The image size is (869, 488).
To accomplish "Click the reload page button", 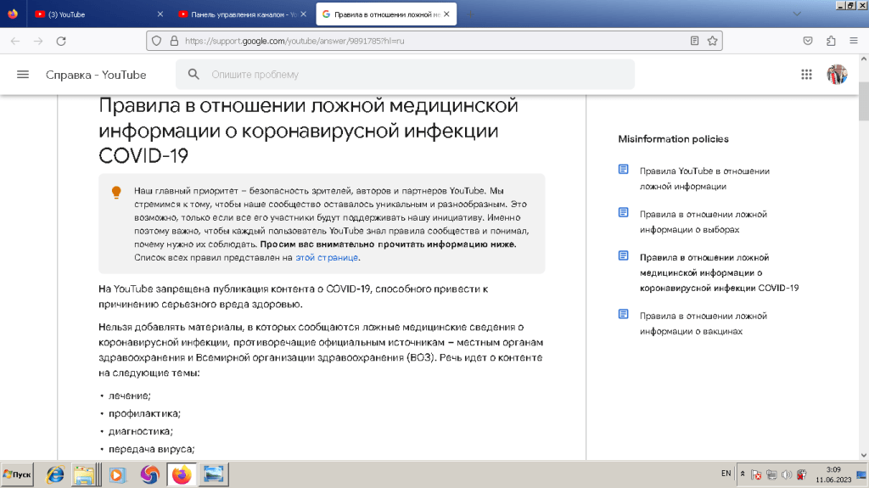I will 61,41.
